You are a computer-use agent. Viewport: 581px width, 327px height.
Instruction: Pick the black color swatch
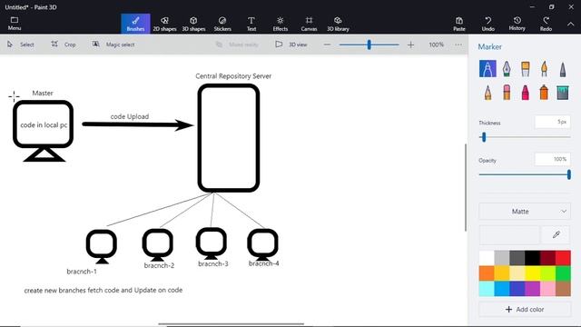tap(533, 258)
